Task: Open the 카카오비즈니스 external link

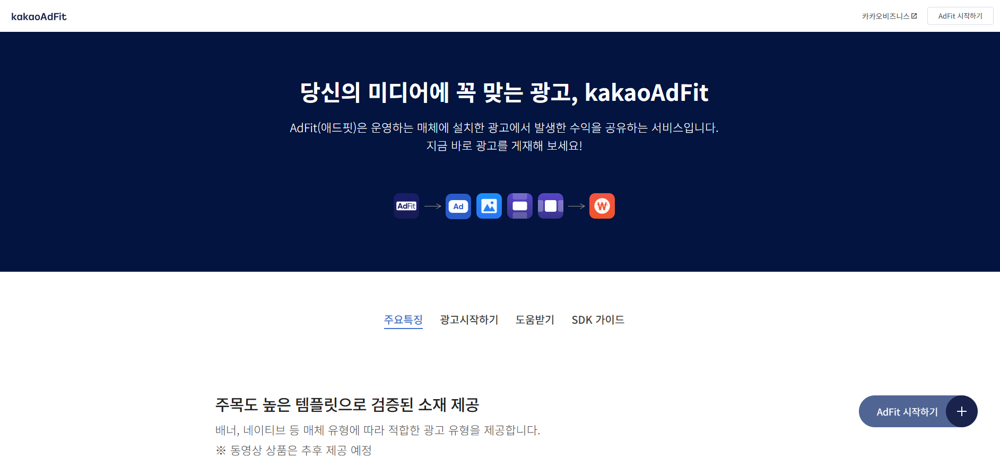Action: pyautogui.click(x=889, y=16)
